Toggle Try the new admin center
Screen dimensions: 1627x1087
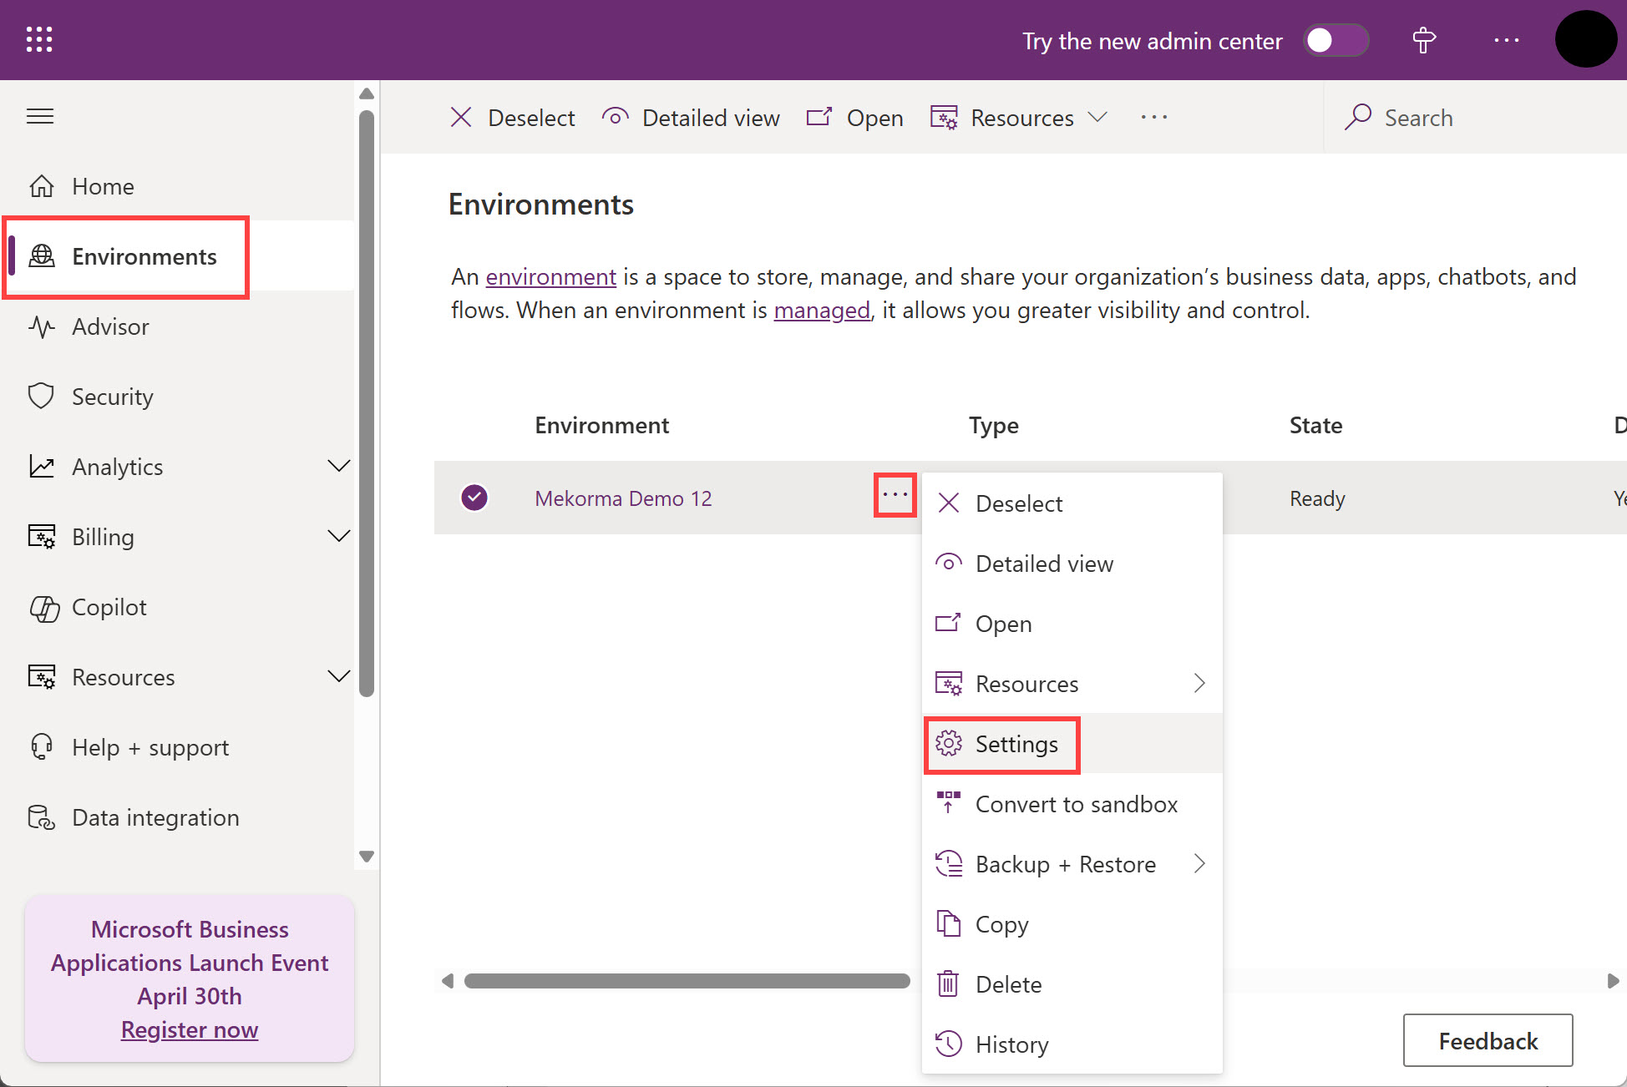click(x=1336, y=40)
